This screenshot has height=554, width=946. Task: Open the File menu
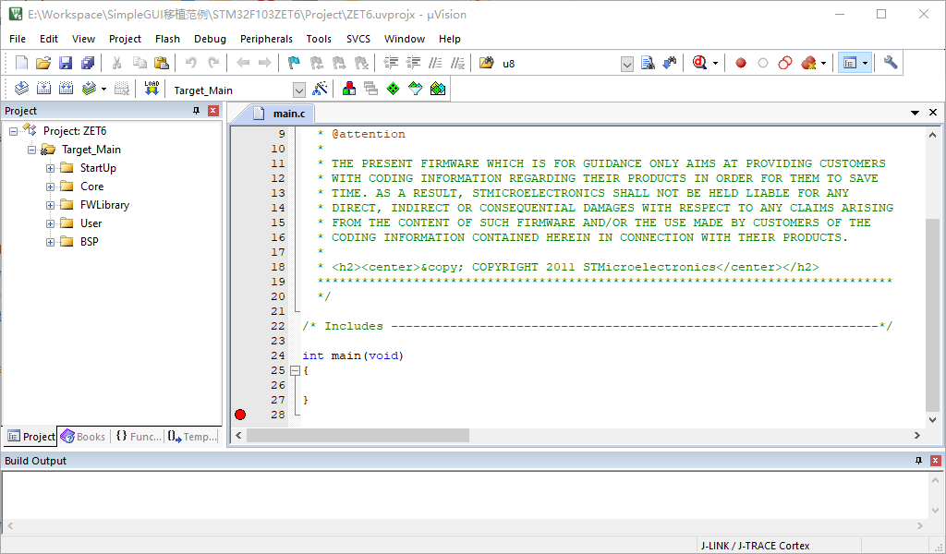[x=18, y=39]
